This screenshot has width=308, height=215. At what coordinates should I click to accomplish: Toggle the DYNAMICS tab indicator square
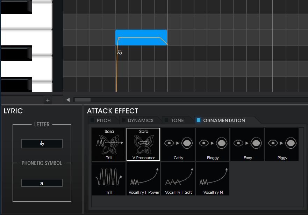[x=123, y=120]
